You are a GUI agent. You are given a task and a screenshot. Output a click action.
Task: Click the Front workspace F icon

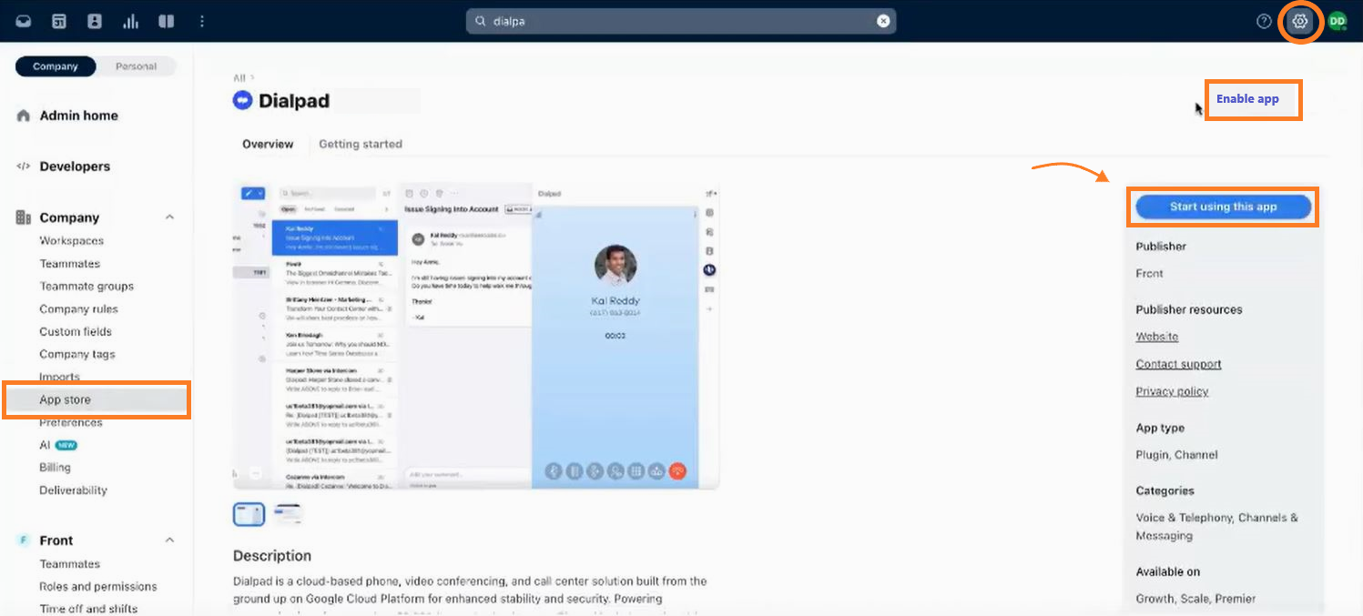click(25, 540)
